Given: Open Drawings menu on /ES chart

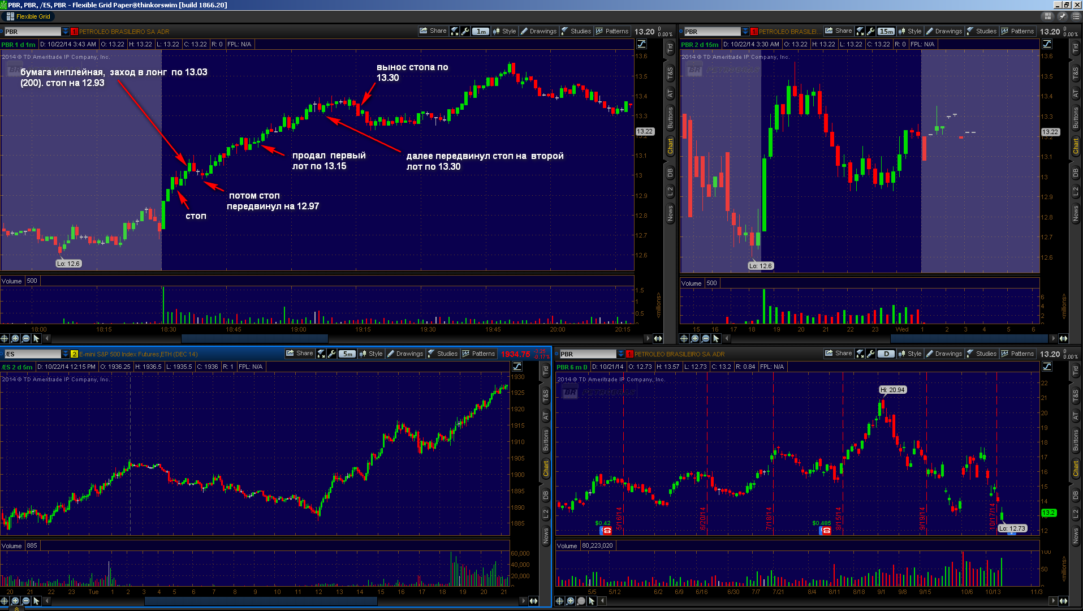Looking at the screenshot, I should coord(405,354).
